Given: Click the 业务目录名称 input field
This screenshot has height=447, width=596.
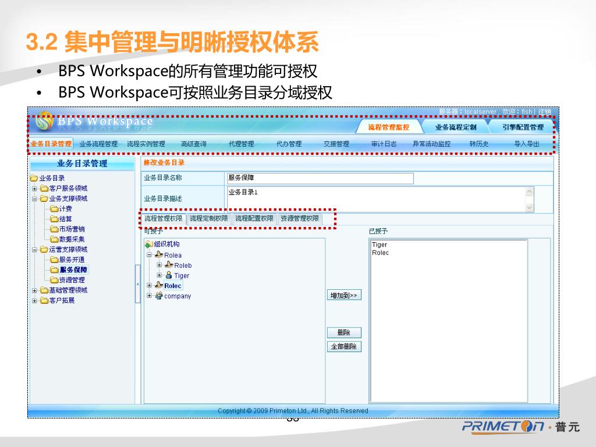Looking at the screenshot, I should tap(320, 178).
